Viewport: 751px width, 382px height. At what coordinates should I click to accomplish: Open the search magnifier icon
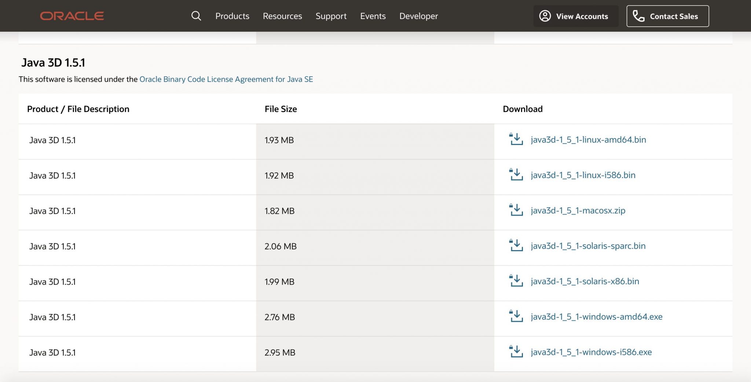196,16
